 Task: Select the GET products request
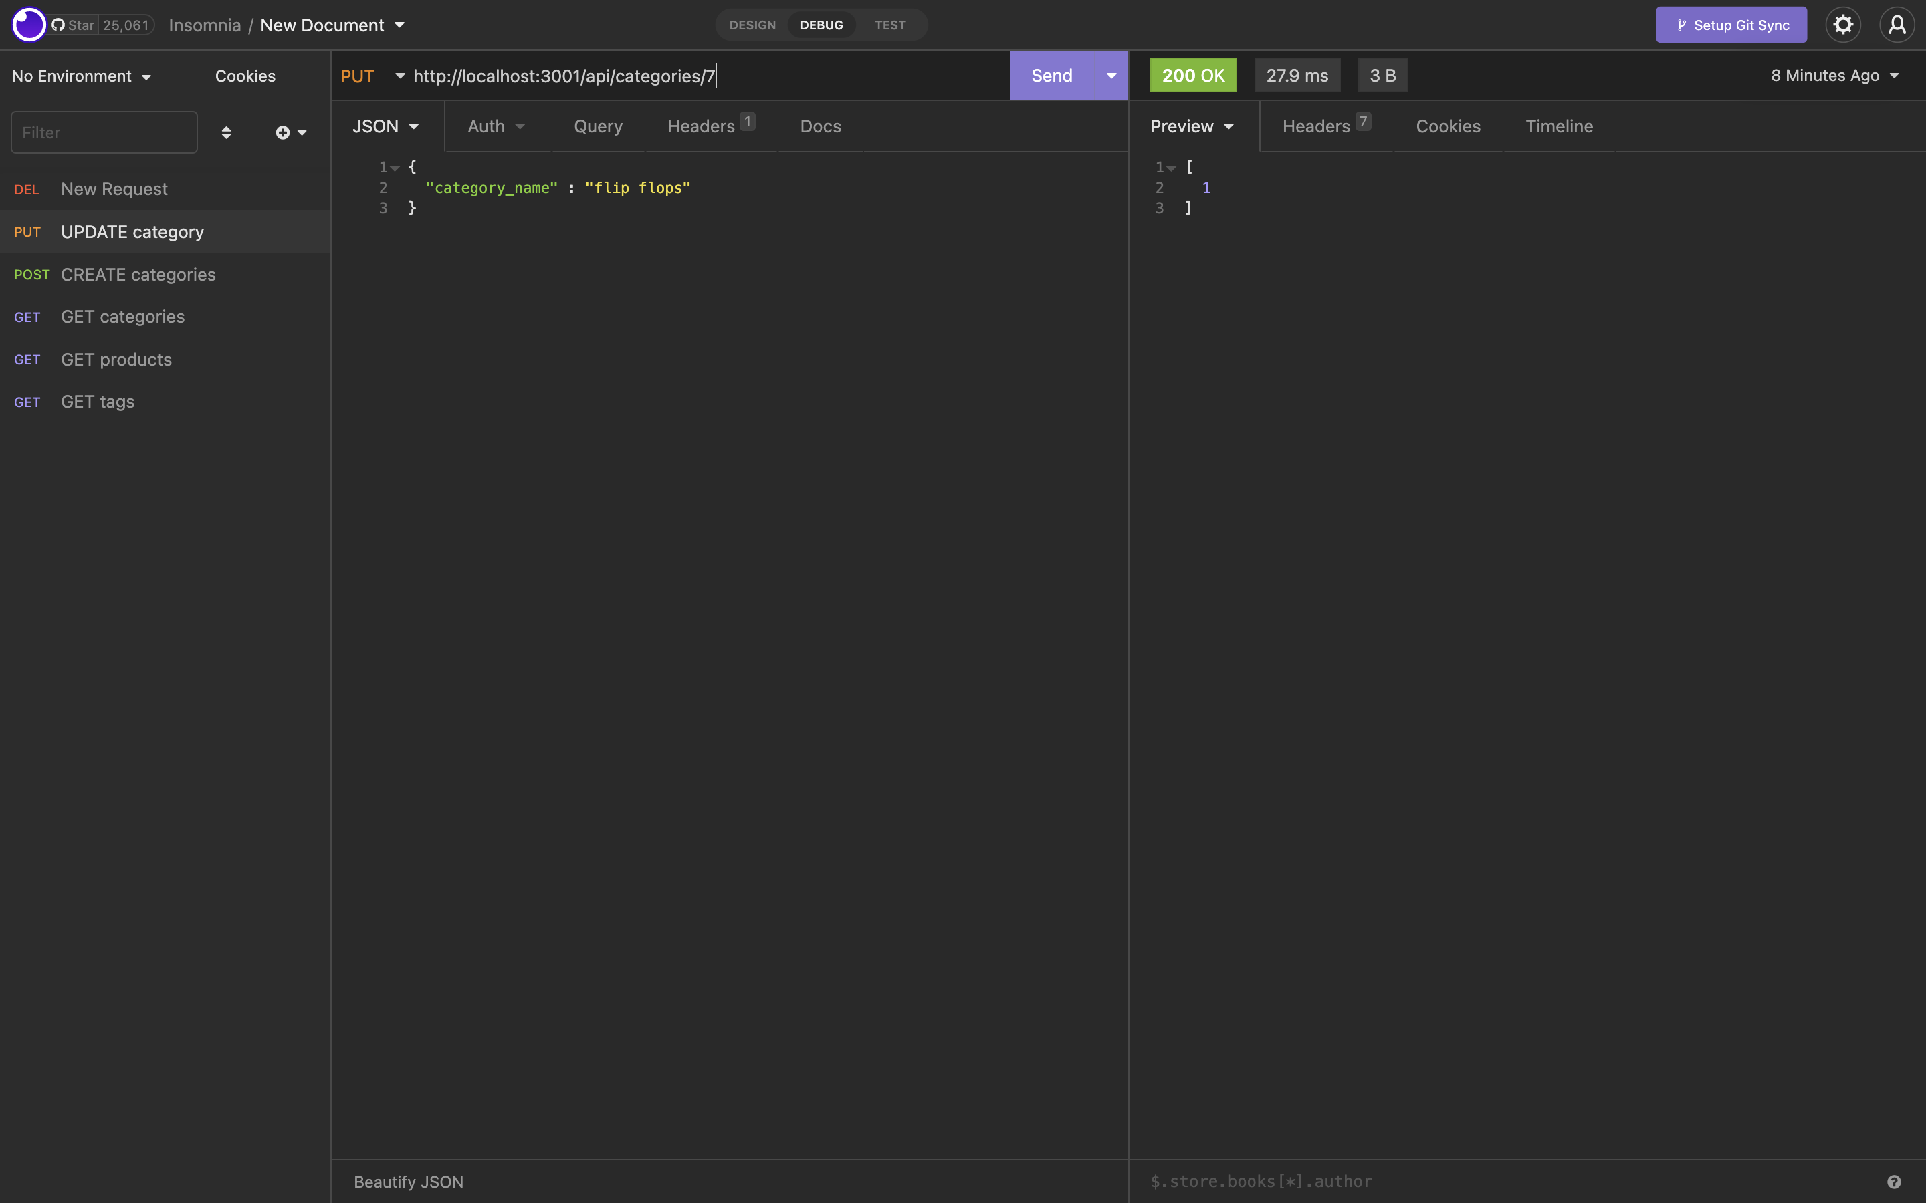[165, 360]
